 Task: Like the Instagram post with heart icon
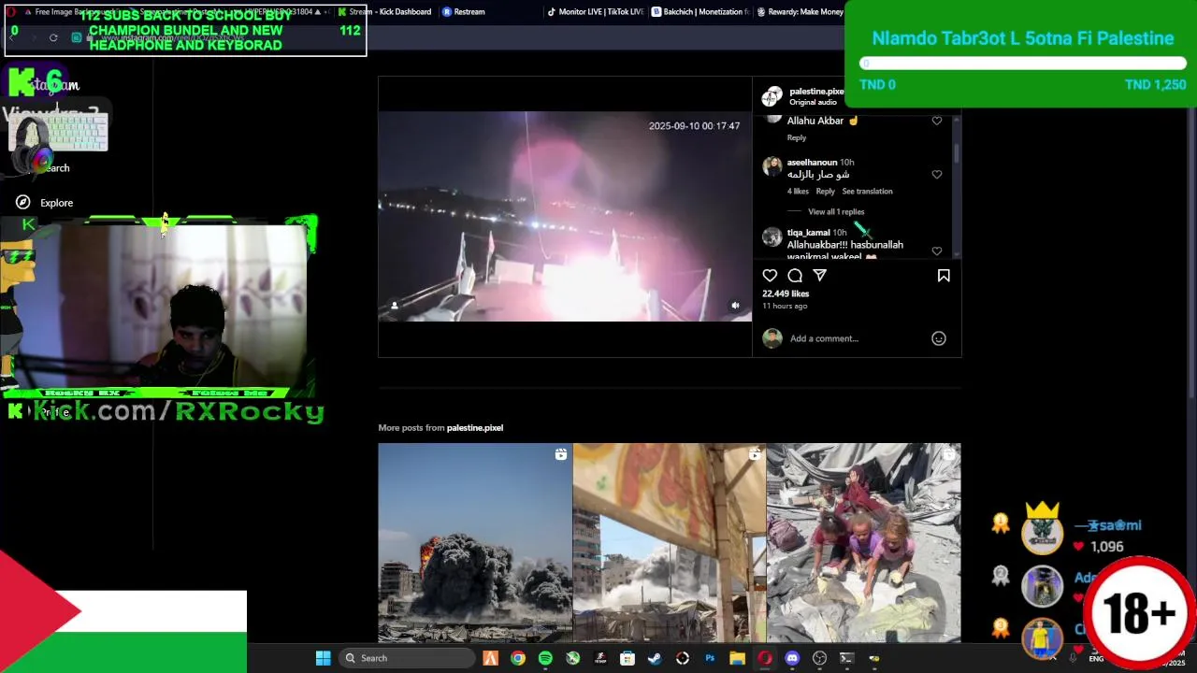[770, 276]
